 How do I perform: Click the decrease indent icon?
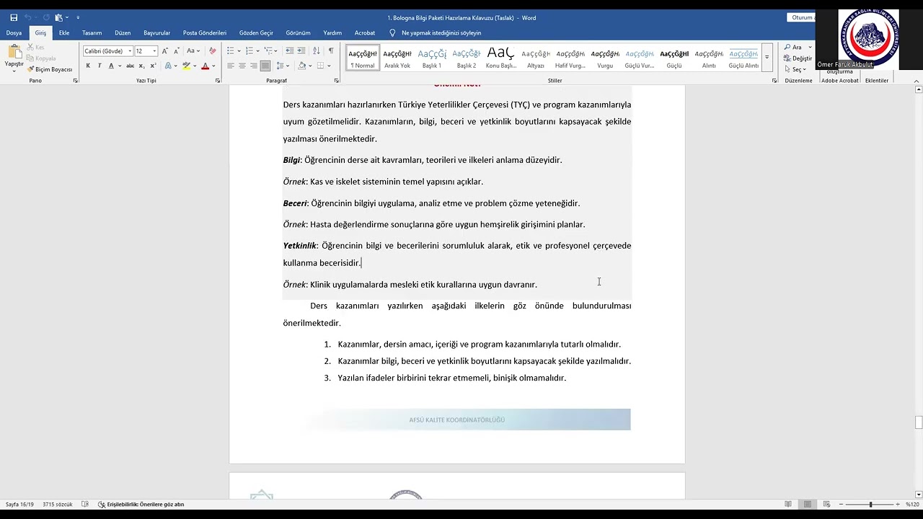(x=289, y=51)
